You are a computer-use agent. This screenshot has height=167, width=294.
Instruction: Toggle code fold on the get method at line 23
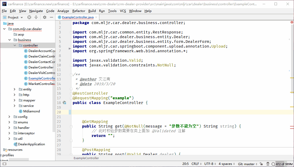point(71,126)
